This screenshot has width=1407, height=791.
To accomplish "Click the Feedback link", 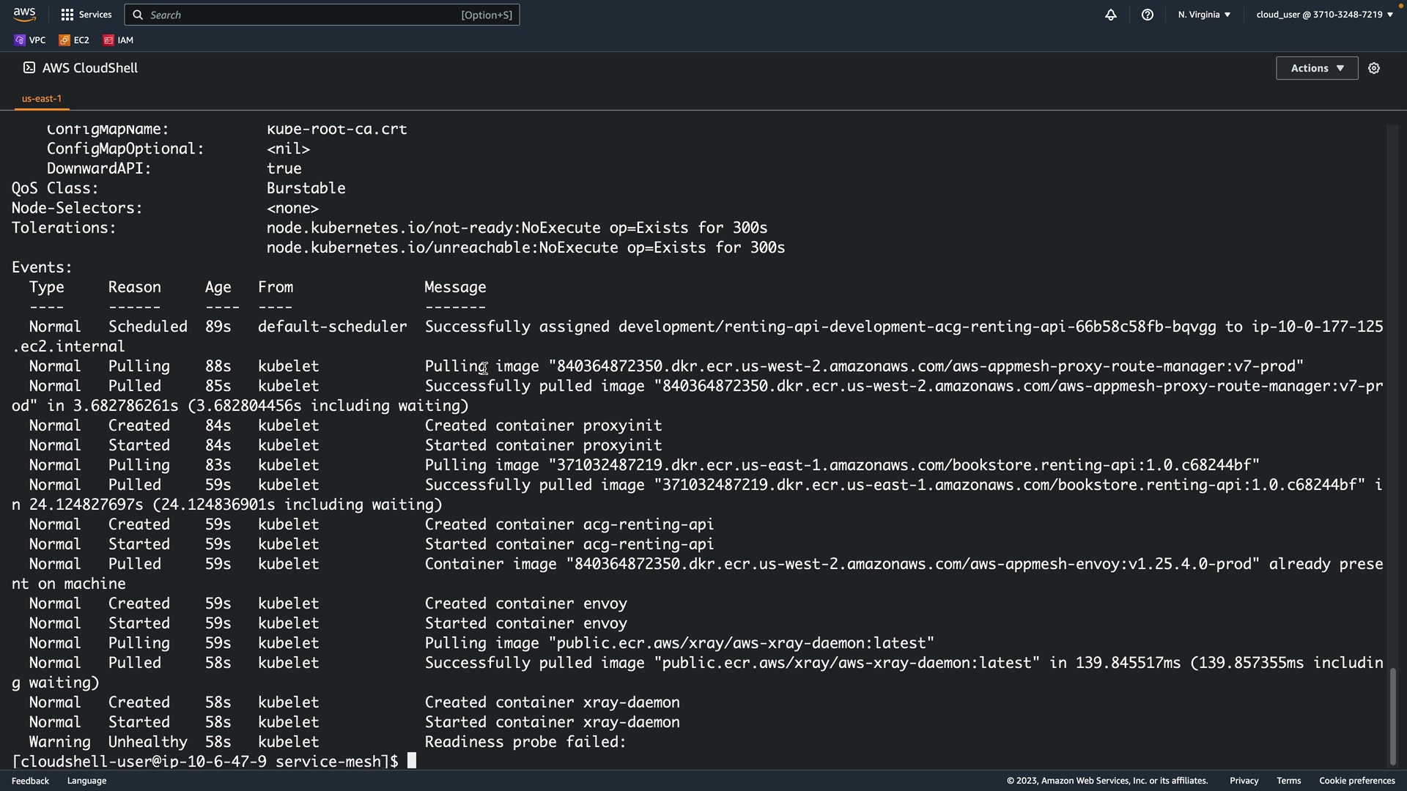I will (x=30, y=781).
